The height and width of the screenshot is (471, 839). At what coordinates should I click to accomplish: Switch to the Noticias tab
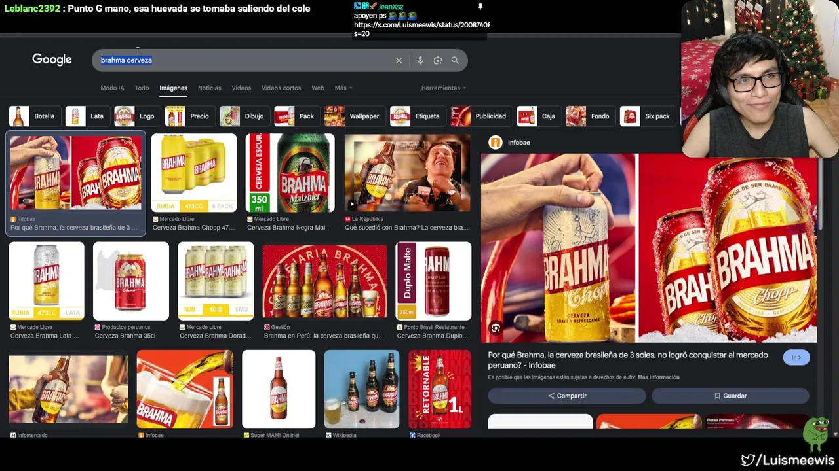coord(210,88)
